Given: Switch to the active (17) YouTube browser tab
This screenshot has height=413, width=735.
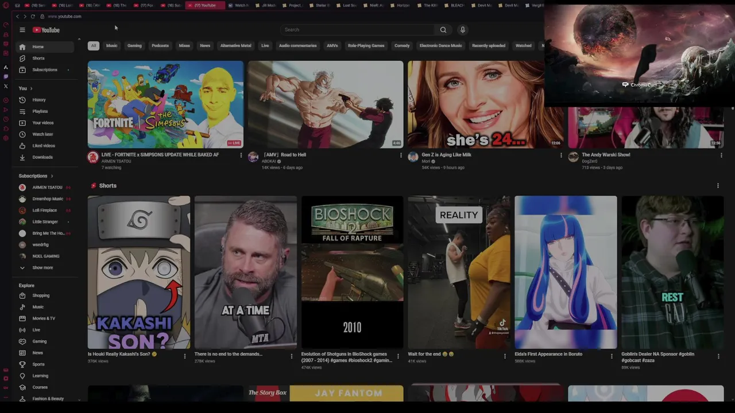Looking at the screenshot, I should 205,5.
